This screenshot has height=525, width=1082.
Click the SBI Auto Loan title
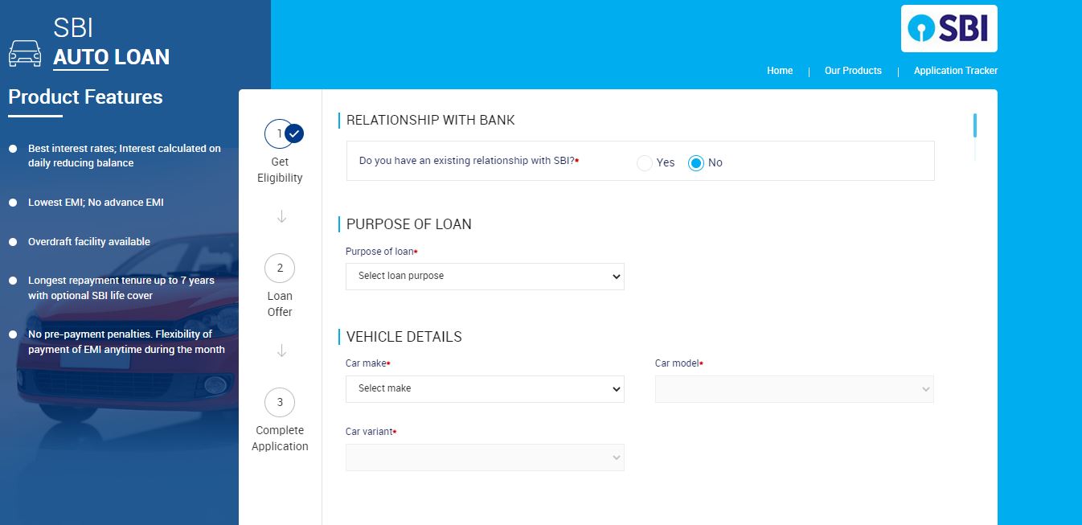coord(111,43)
